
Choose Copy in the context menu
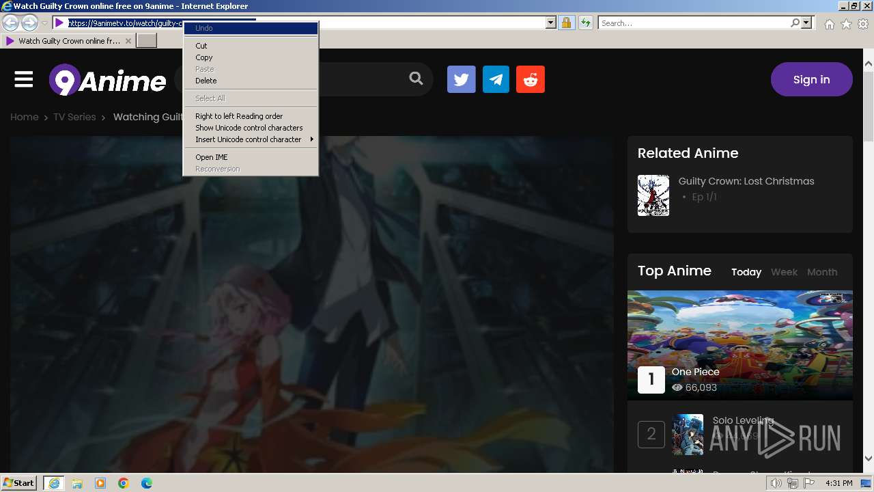(251, 57)
